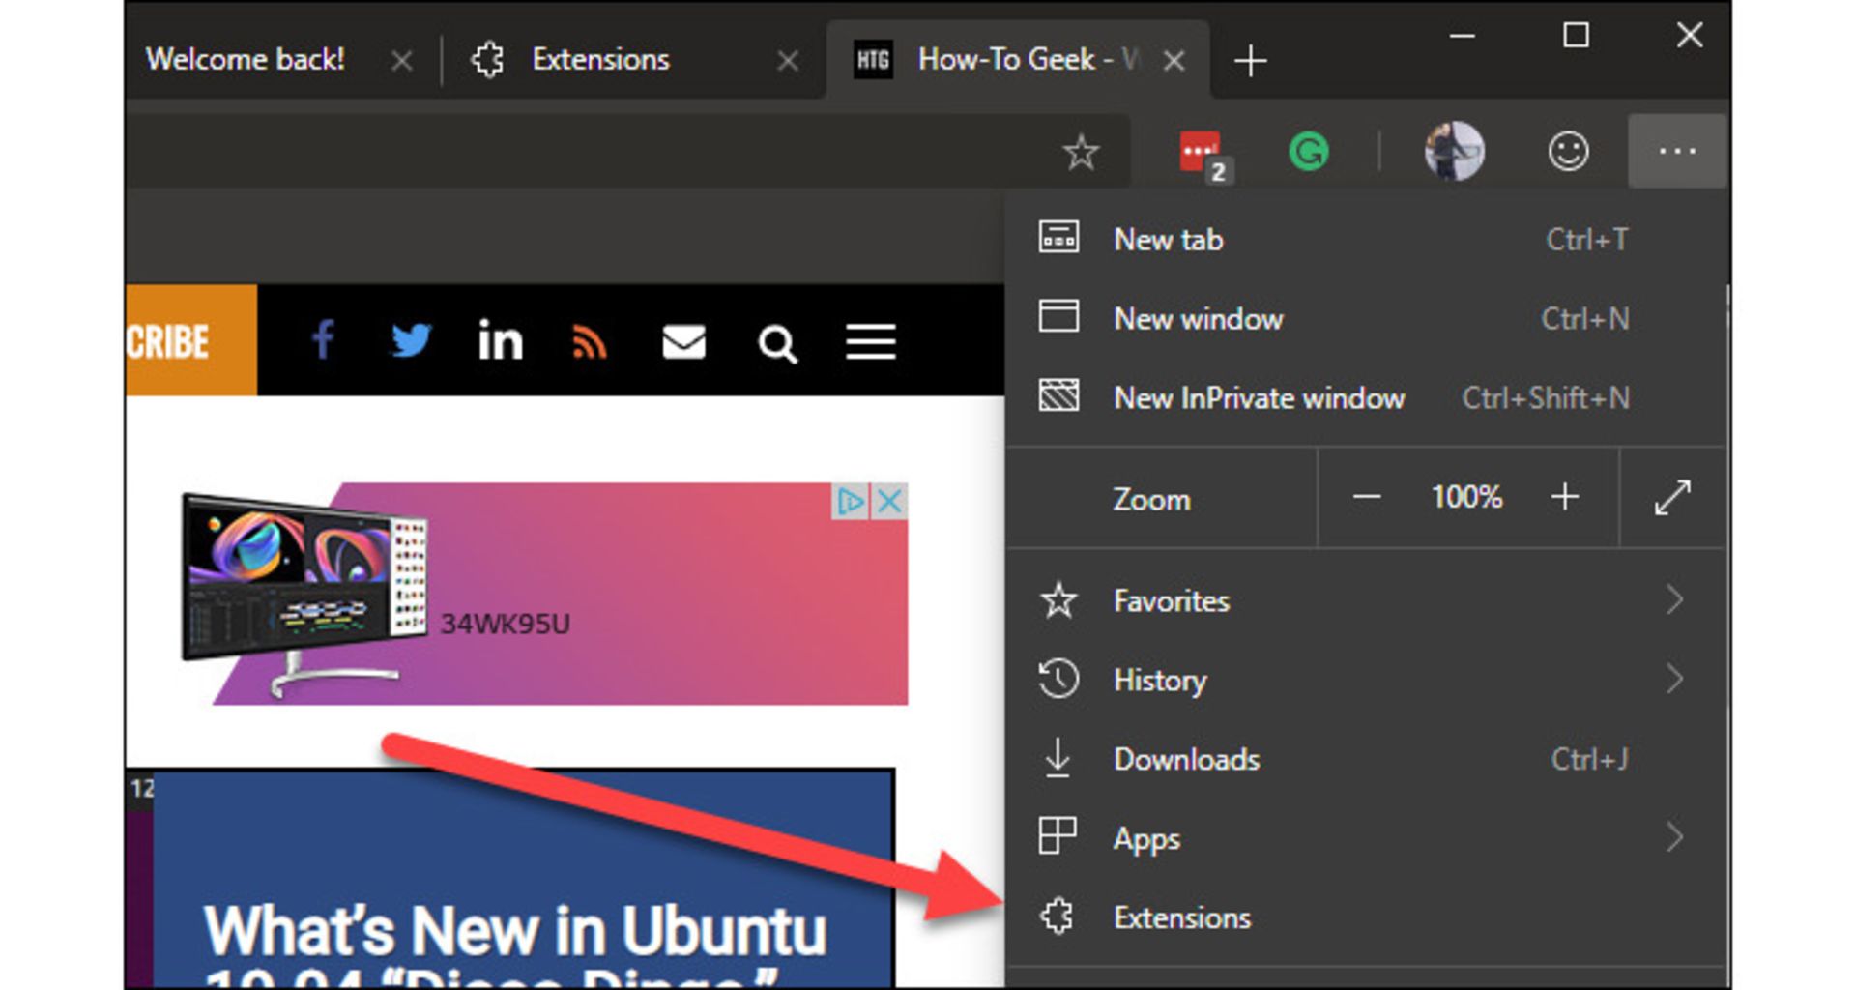Open the Settings and more menu button

1676,151
